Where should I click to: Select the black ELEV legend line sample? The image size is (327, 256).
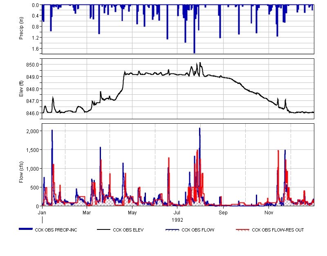pyautogui.click(x=104, y=229)
